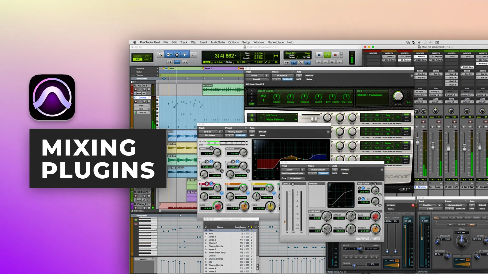Mute the Bass channel in the Mix window
The height and width of the screenshot is (274, 488).
point(439,126)
